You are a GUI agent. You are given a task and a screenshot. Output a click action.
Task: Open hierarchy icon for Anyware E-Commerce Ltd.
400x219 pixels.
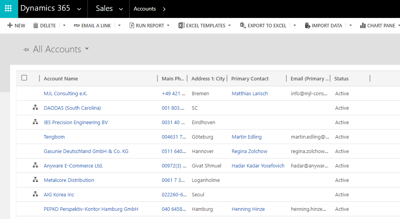pos(35,166)
